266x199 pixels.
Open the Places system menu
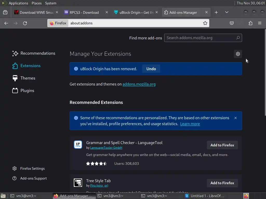pyautogui.click(x=36, y=3)
